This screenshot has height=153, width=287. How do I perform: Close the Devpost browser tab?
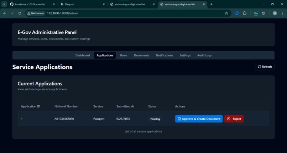(x=104, y=4)
